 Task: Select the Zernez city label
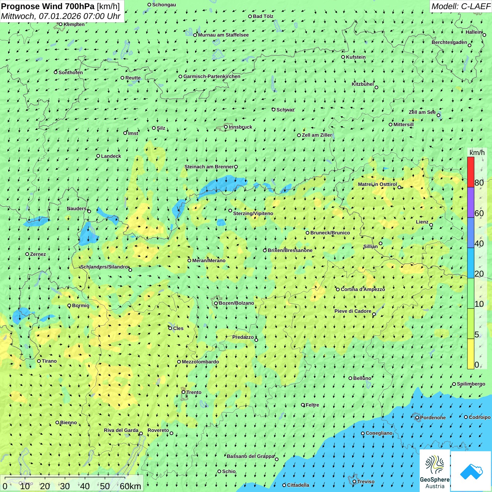pyautogui.click(x=38, y=254)
